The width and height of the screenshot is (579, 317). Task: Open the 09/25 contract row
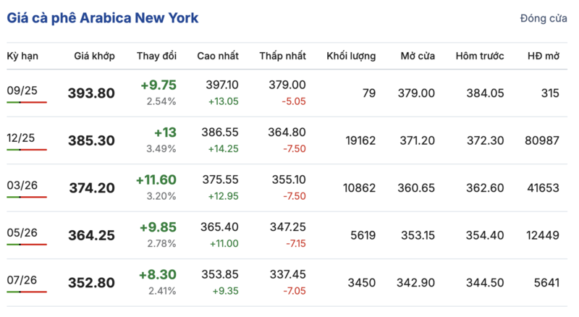pos(22,90)
